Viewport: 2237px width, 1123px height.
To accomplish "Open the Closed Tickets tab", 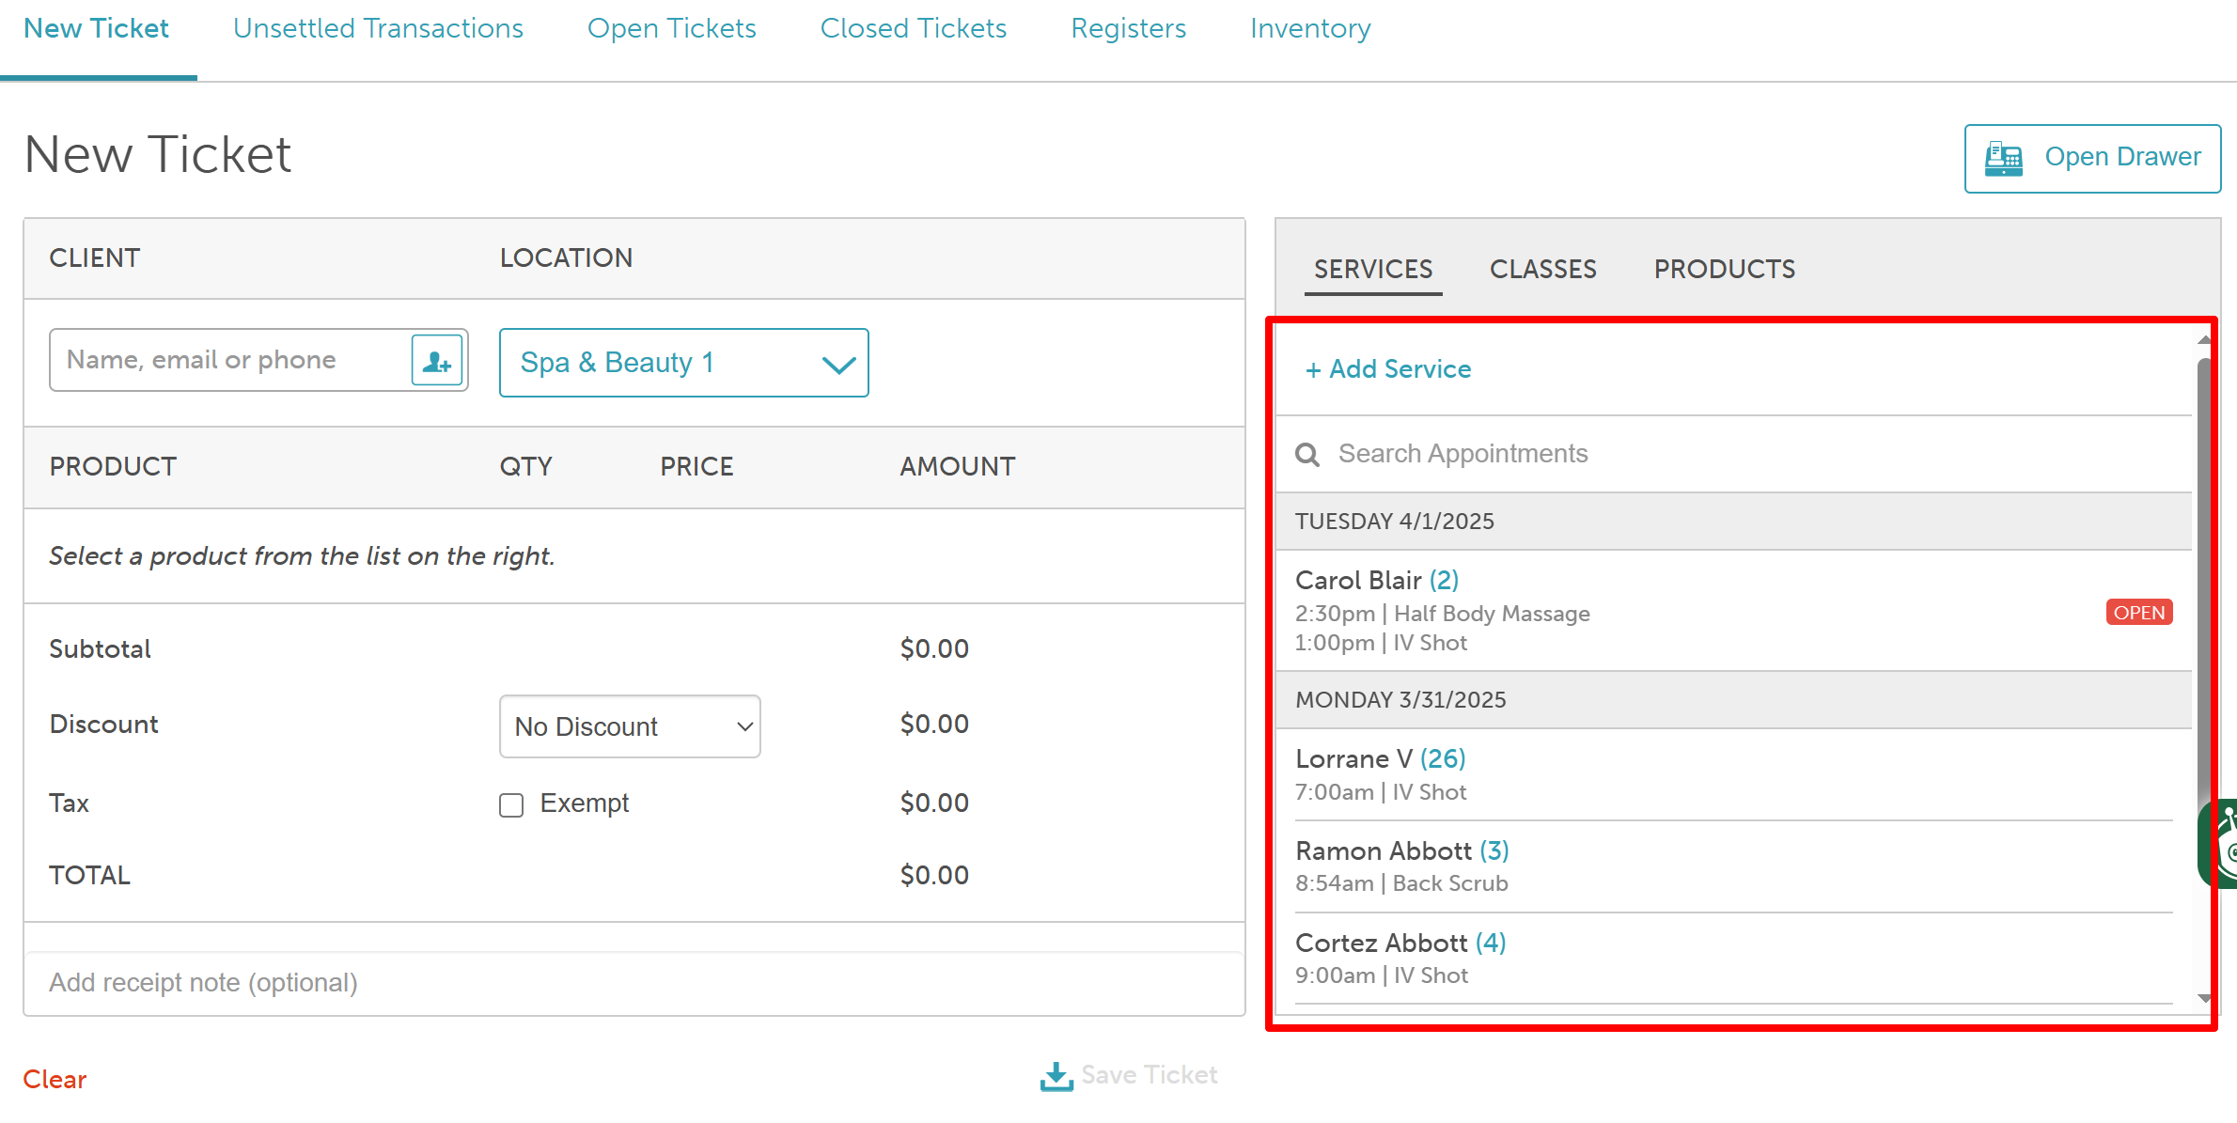I will (x=913, y=29).
